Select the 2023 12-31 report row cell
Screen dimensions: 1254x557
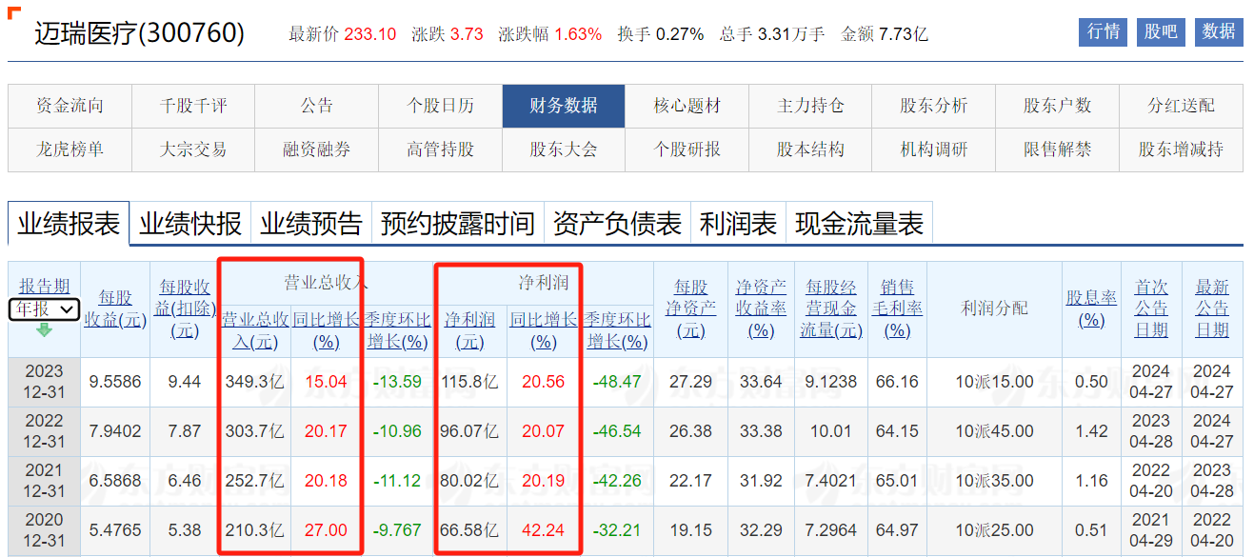44,381
